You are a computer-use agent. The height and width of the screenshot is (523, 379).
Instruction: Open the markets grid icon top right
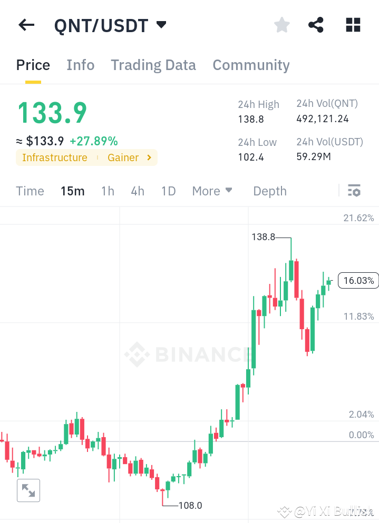coord(353,25)
